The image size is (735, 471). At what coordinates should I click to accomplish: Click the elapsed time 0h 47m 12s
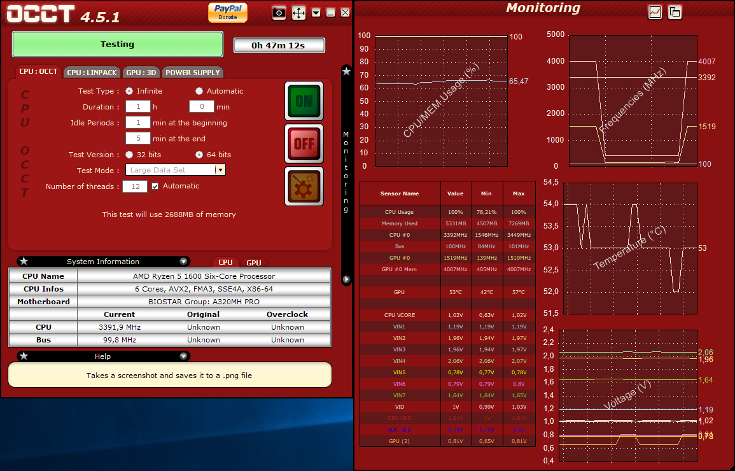tap(279, 45)
